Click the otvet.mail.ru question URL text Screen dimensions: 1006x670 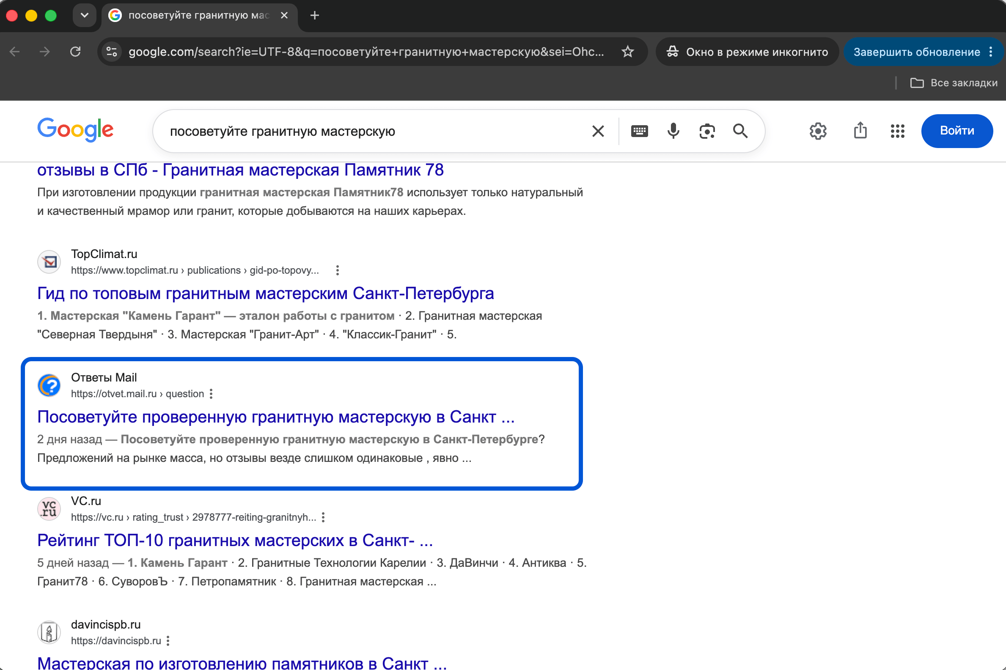coord(137,393)
